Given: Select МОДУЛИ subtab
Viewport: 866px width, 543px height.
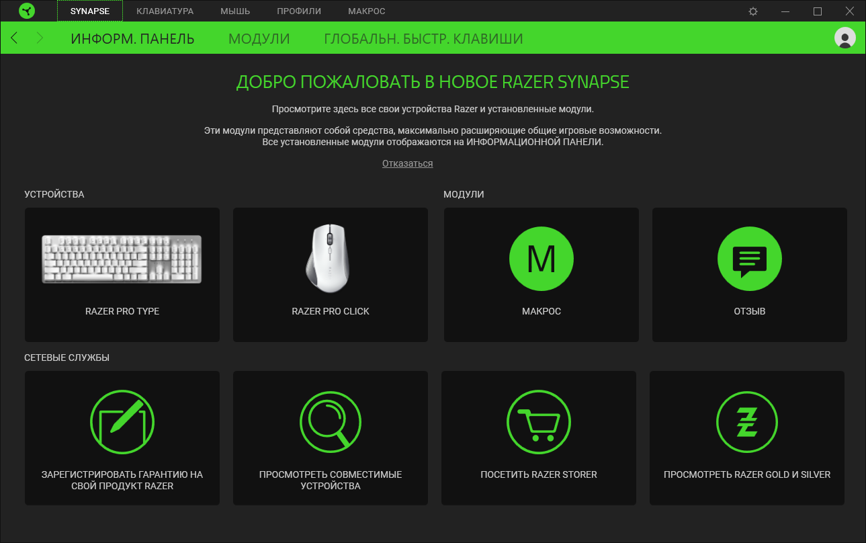Looking at the screenshot, I should [x=259, y=39].
